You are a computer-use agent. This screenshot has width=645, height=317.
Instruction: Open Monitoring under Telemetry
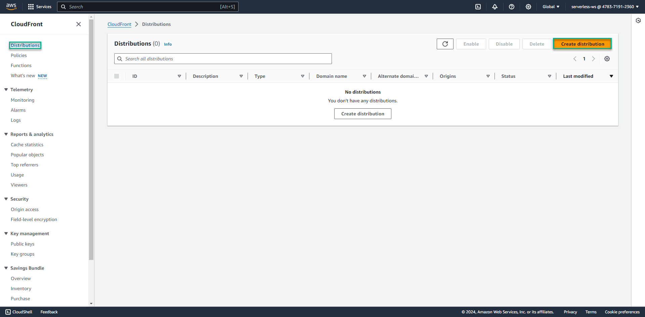coord(23,100)
